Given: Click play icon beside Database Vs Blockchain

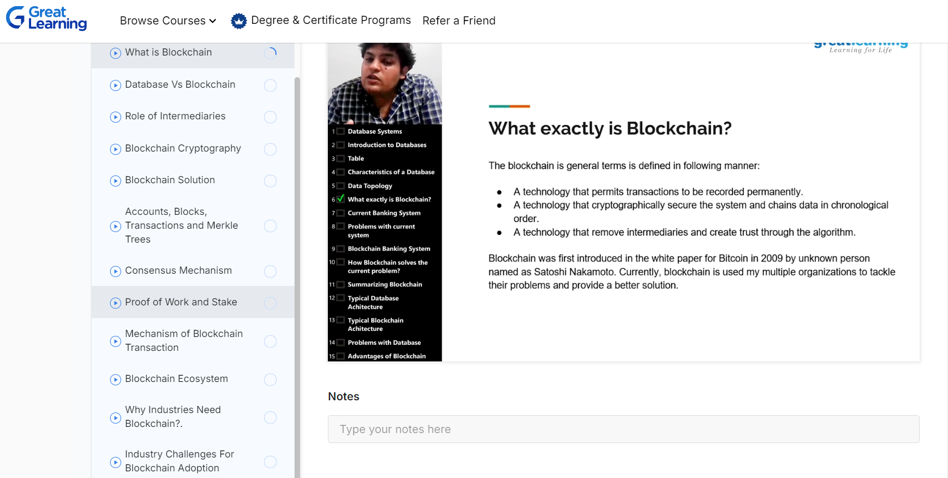Looking at the screenshot, I should (116, 85).
